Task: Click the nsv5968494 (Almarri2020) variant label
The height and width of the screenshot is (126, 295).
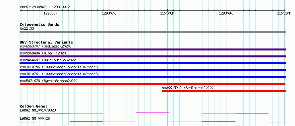Action: point(44,53)
